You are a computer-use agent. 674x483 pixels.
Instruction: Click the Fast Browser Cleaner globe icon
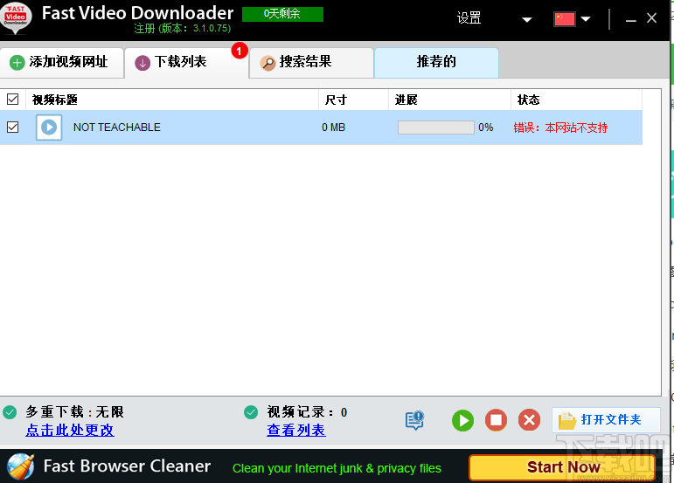(21, 466)
